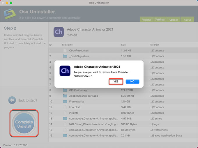The image size is (198, 148).
Task: Open the Register tab
Action: click(146, 20)
